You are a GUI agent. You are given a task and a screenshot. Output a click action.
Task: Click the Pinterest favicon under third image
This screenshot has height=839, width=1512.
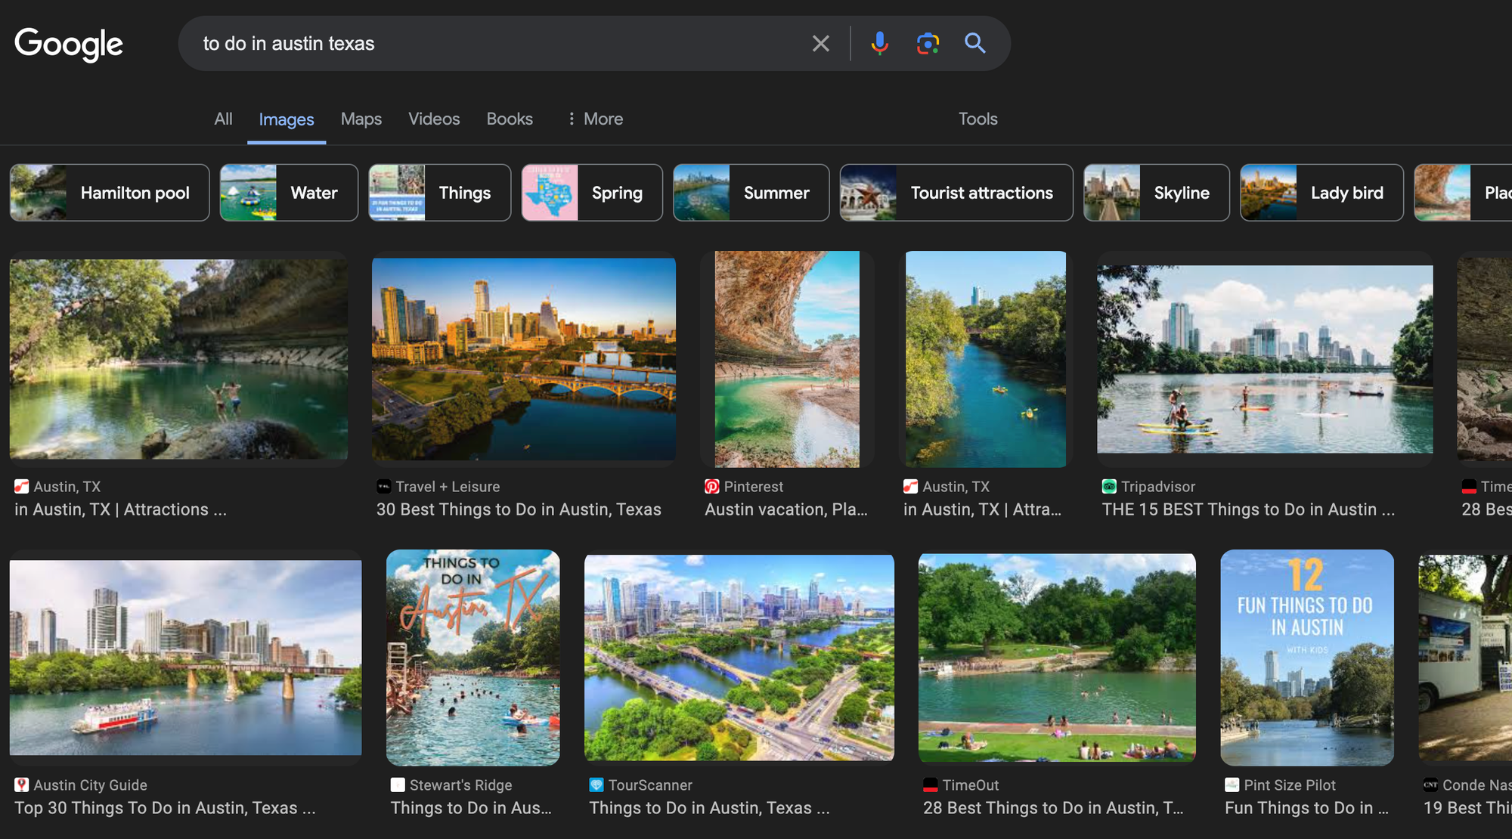711,487
